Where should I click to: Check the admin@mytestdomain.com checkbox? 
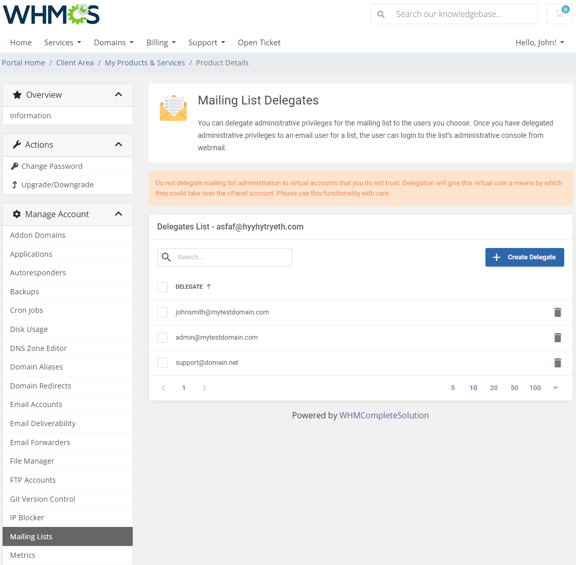coord(163,338)
